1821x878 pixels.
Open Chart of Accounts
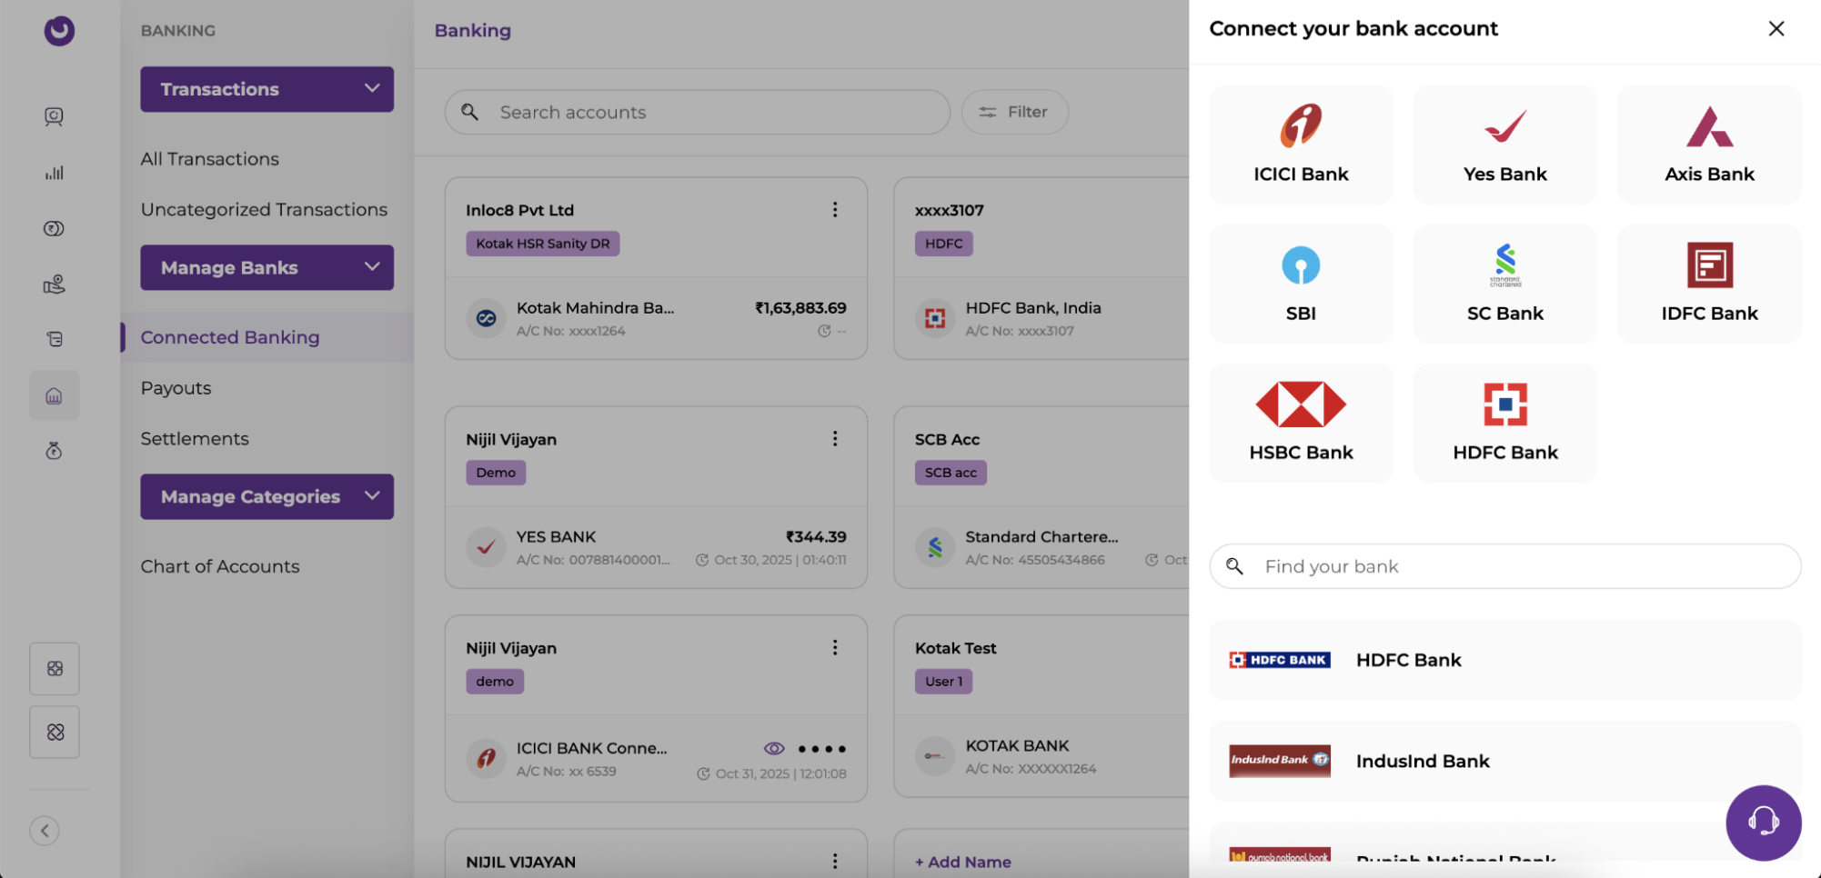click(x=220, y=566)
